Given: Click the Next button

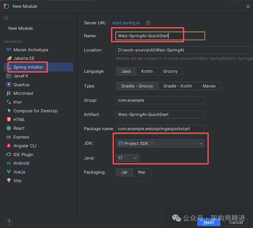Looking at the screenshot, I should [209, 222].
